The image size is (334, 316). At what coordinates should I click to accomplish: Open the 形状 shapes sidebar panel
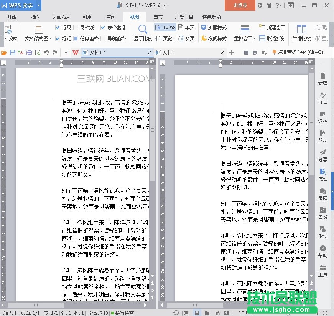coord(322,232)
